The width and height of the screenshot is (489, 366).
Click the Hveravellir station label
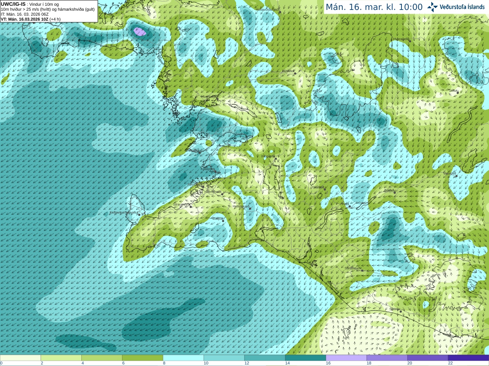401,39
